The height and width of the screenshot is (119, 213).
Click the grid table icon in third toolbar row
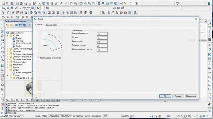130,13
